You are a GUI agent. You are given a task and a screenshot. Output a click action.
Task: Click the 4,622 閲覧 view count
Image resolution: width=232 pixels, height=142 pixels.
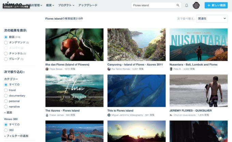[x=189, y=69]
